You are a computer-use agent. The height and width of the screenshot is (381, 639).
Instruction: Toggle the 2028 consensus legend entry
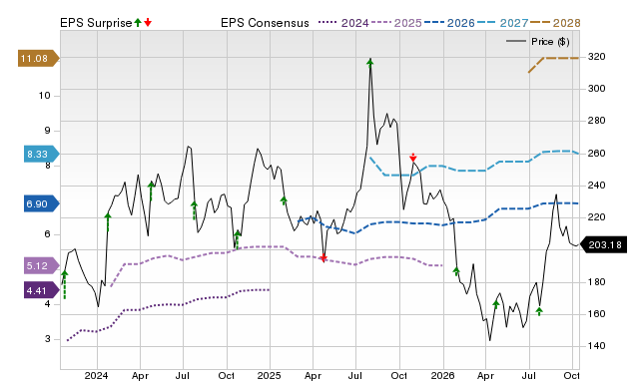click(x=555, y=23)
